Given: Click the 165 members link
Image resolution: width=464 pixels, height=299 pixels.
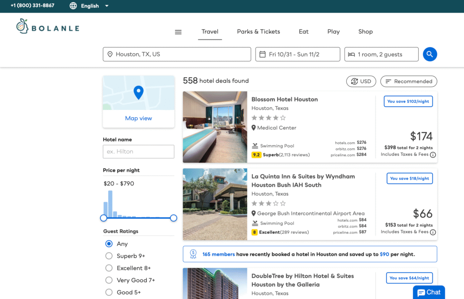Looking at the screenshot, I should pos(219,254).
